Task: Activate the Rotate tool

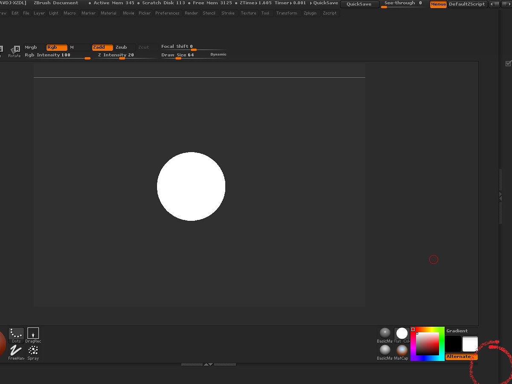Action: coord(15,51)
